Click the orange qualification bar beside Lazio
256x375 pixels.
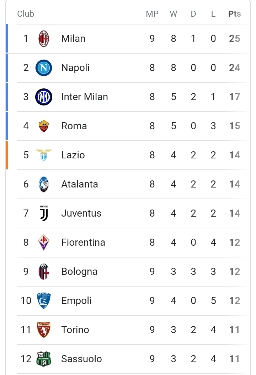7,155
